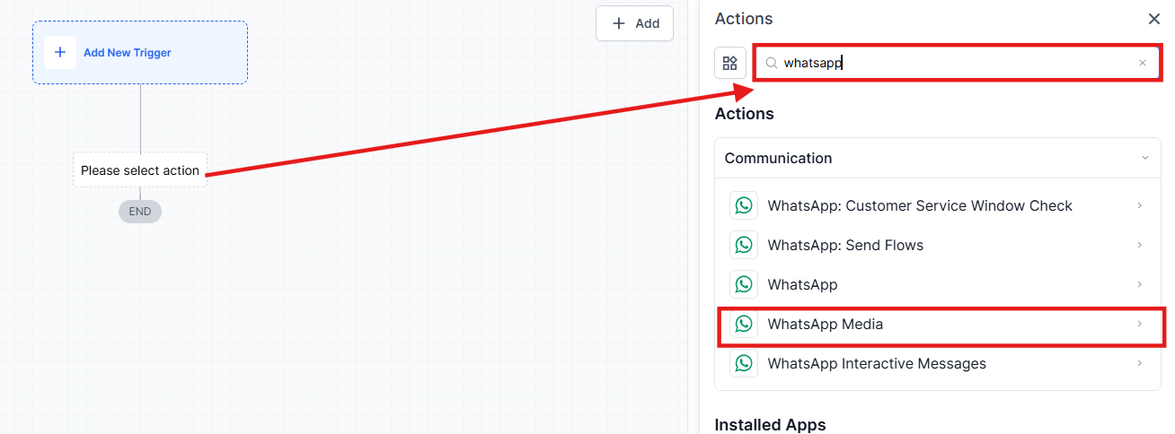The width and height of the screenshot is (1175, 434).
Task: Open chevron for WhatsApp: Send Flows
Action: pyautogui.click(x=1140, y=245)
